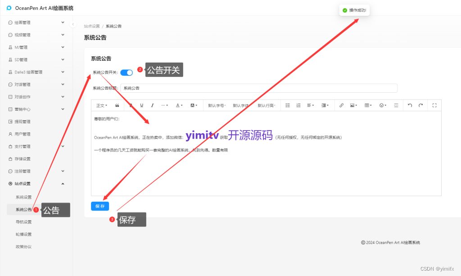Click the 操作成功 notification toast
This screenshot has height=276, width=461.
(x=354, y=10)
